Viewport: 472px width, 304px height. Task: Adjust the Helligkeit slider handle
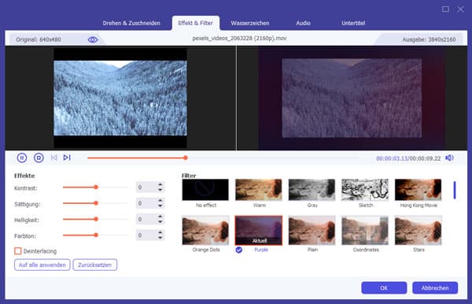96,219
